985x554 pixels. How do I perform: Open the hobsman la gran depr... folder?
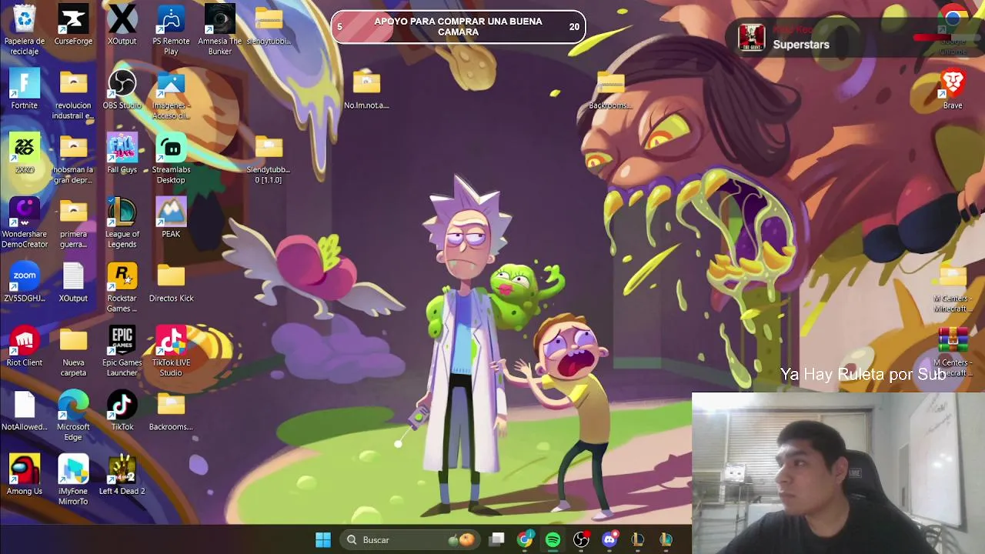pos(73,159)
